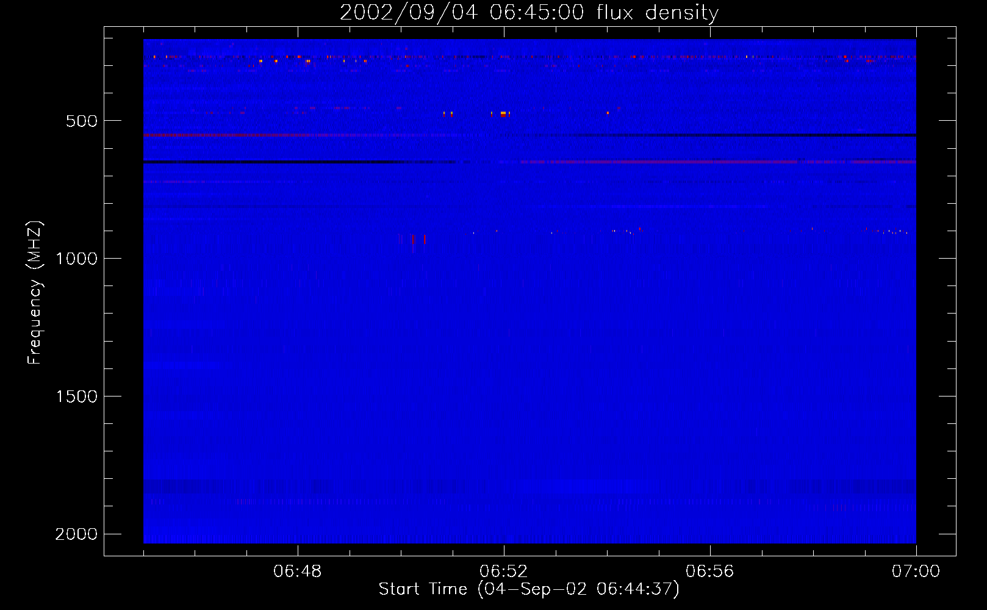Click the 06:48 time tick label
Screen dimensions: 987x610
[298, 572]
